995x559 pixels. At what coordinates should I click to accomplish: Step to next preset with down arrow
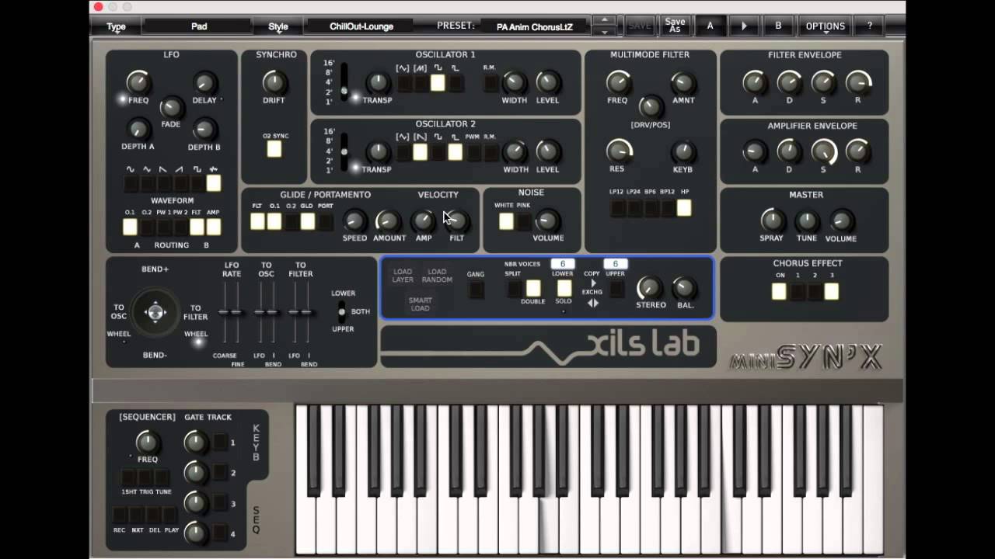pos(604,32)
